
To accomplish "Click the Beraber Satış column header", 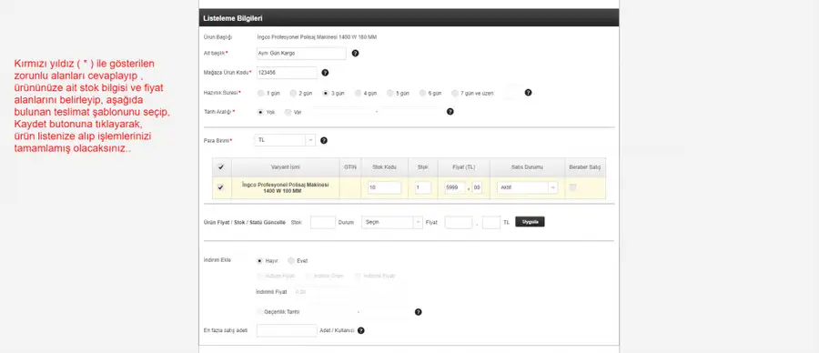I will [x=585, y=167].
